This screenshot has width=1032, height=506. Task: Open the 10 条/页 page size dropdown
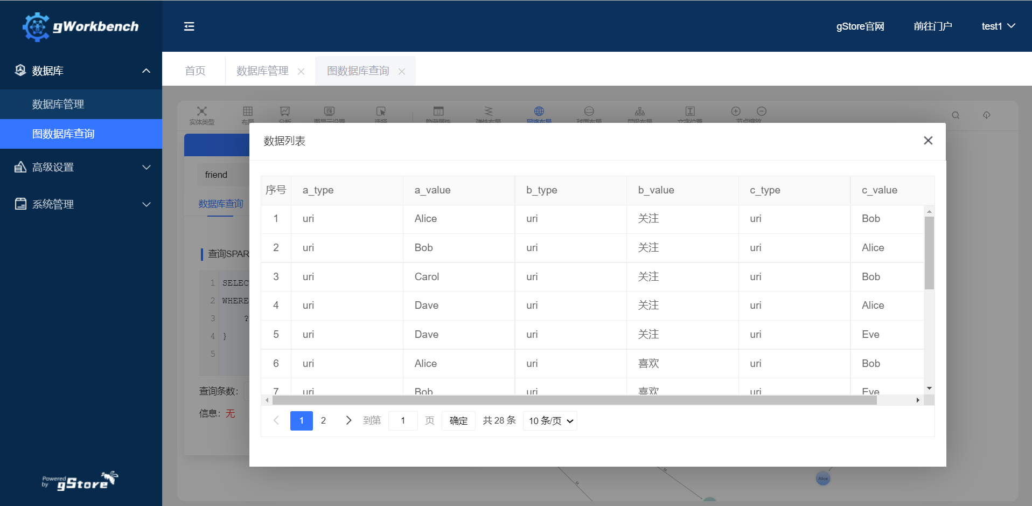point(550,421)
